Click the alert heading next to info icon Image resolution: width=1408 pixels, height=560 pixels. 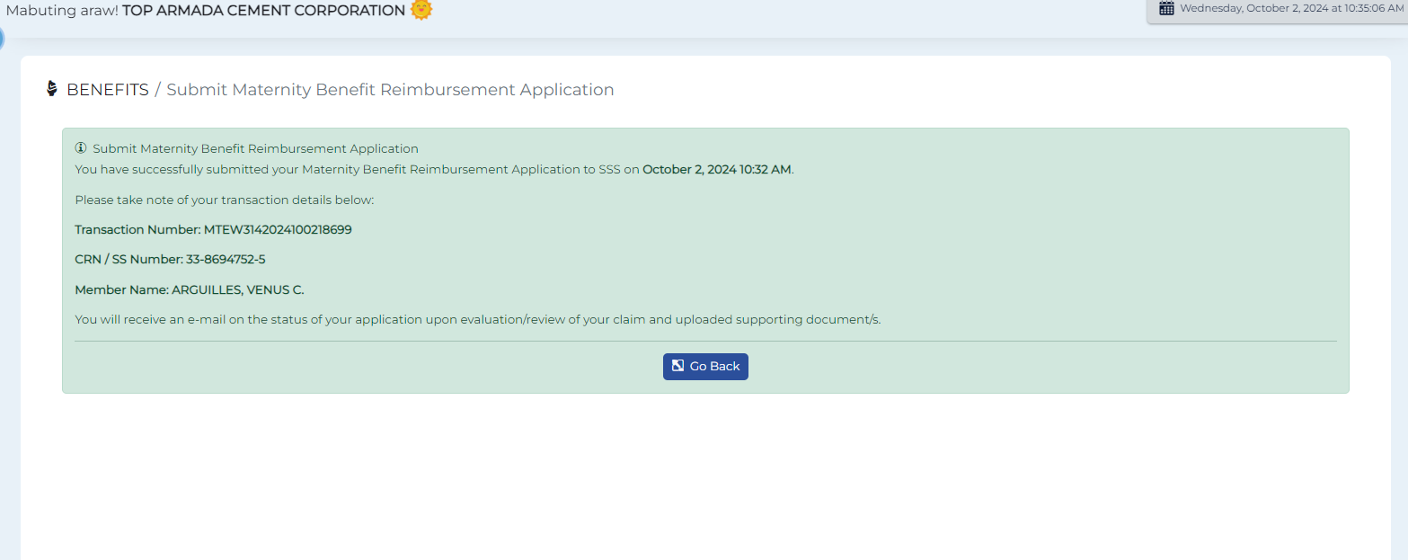pyautogui.click(x=255, y=148)
